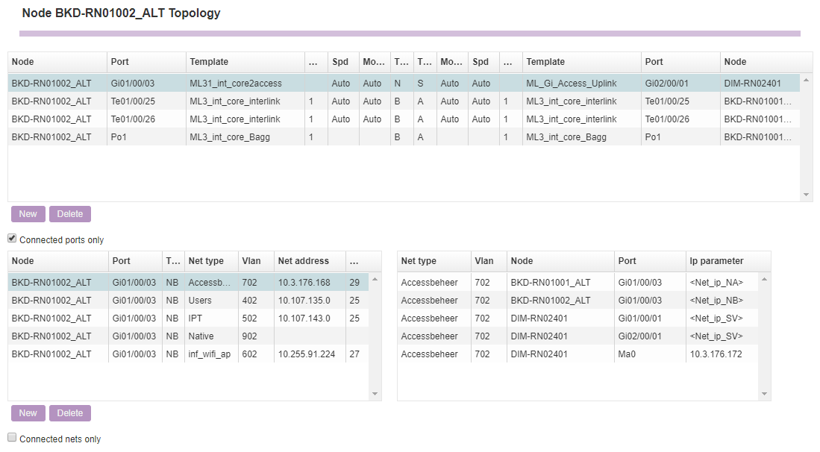Sort by Ip parameter column header
The height and width of the screenshot is (452, 820).
(x=716, y=261)
